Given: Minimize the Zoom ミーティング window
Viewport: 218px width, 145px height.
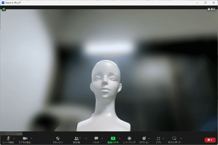Looking at the screenshot, I should [197, 3].
